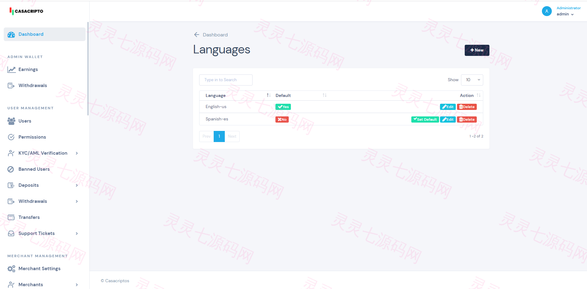Screen dimensions: 587x289
Task: Delete the Spanish-es language
Action: point(467,119)
